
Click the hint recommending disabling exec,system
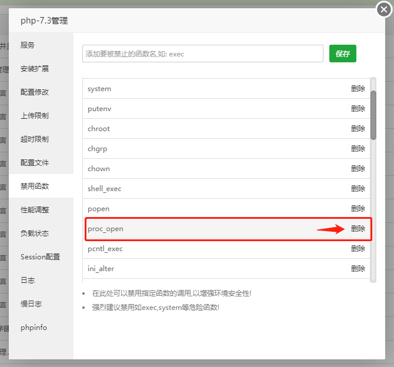[x=155, y=308]
